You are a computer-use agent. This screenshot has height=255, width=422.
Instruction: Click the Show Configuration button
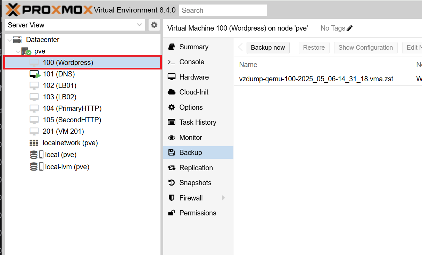[x=365, y=48]
